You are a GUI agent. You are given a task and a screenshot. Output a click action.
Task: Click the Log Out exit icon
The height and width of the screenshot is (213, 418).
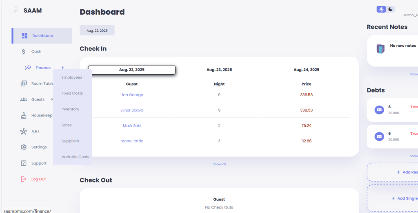pos(23,179)
